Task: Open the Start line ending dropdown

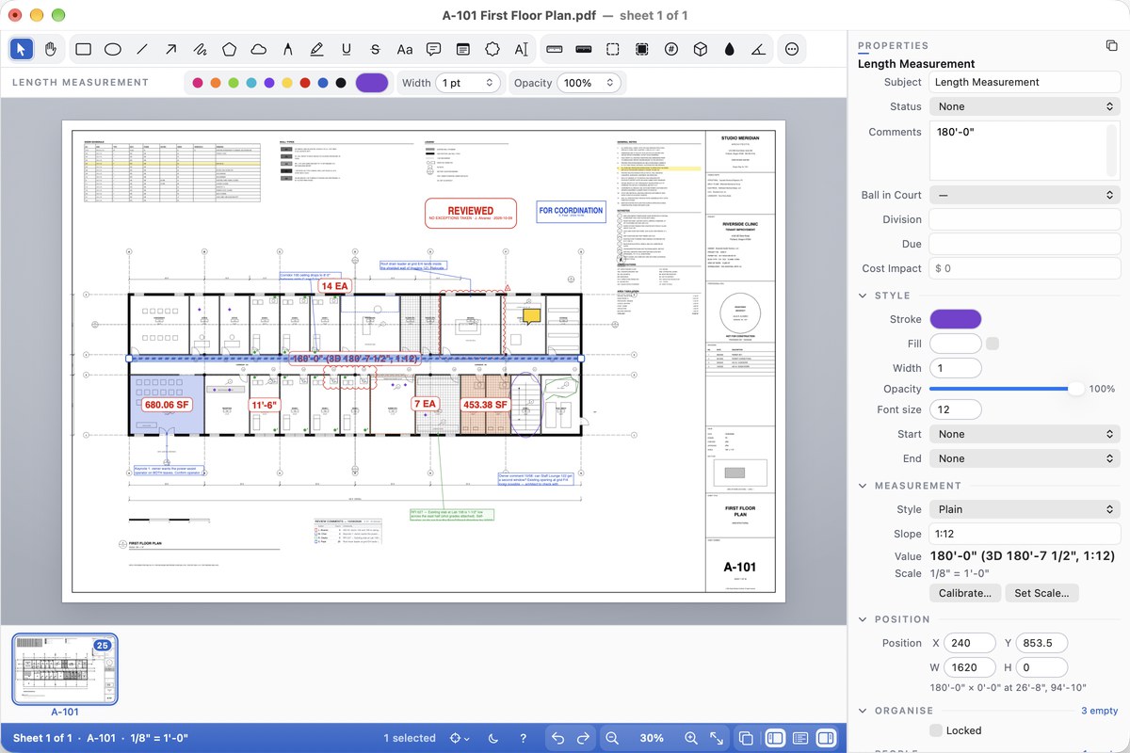Action: tap(1025, 434)
